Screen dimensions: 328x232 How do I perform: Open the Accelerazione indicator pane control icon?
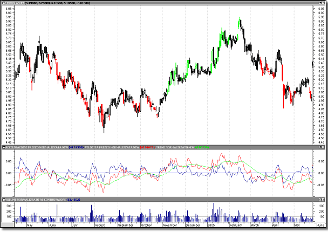[4, 147]
